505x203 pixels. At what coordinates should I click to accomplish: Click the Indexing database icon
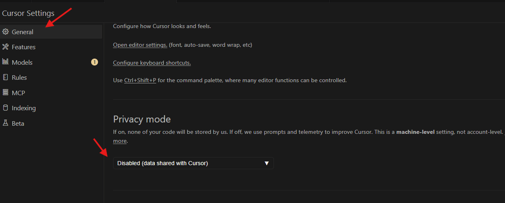[5, 108]
